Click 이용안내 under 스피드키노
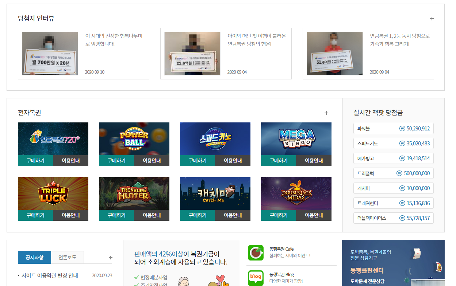 233,161
